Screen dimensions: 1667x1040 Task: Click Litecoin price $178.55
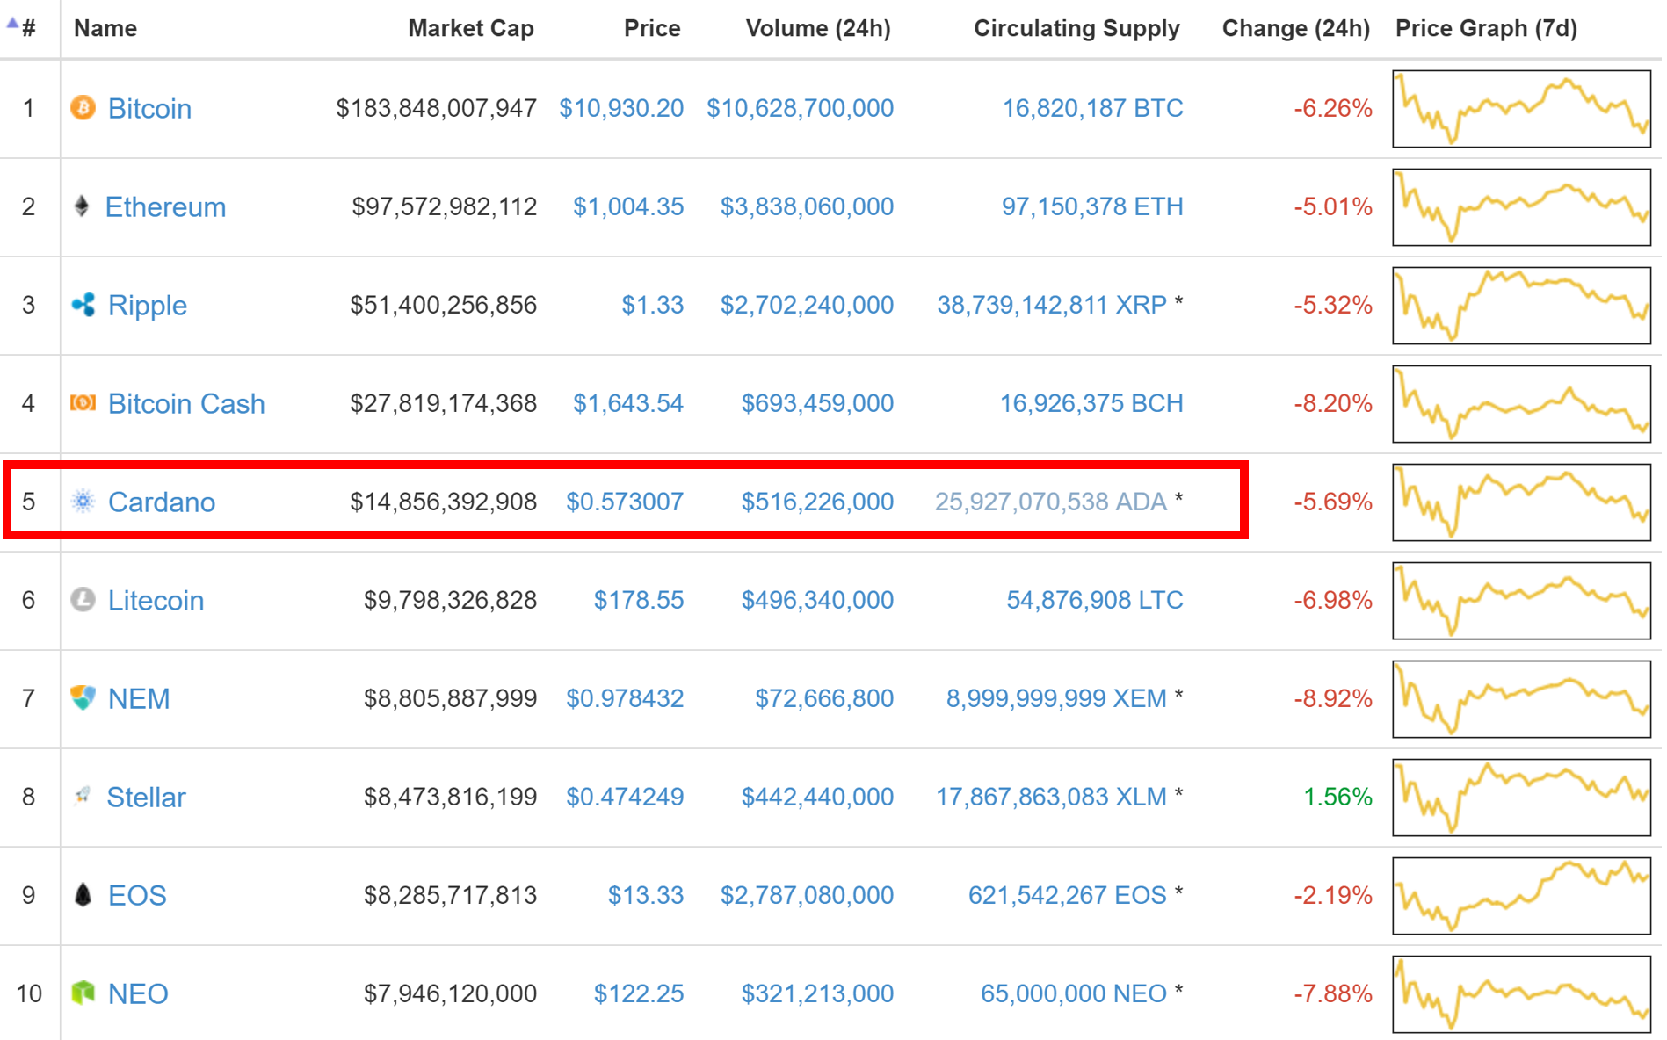pyautogui.click(x=639, y=600)
